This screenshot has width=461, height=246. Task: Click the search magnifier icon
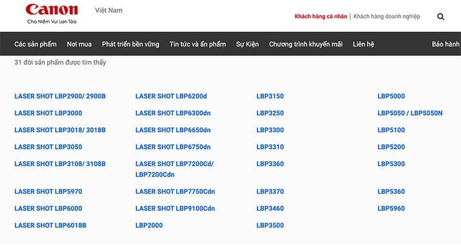(x=440, y=17)
